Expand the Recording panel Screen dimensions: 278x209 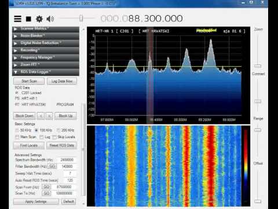[x=46, y=51]
